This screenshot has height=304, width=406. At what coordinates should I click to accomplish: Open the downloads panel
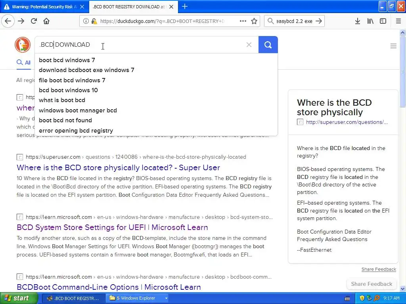tap(357, 21)
